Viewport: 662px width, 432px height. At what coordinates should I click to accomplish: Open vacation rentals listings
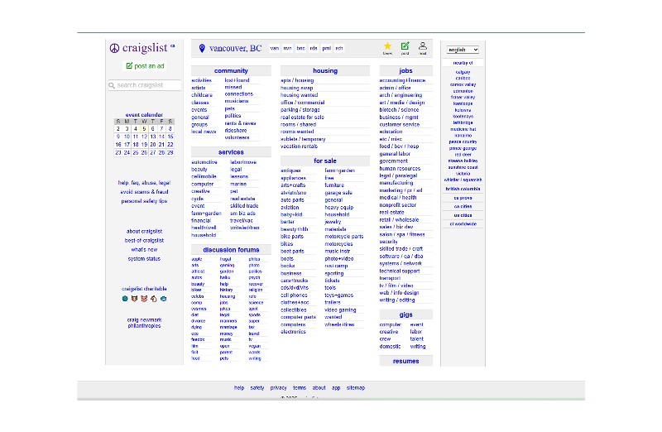[299, 146]
